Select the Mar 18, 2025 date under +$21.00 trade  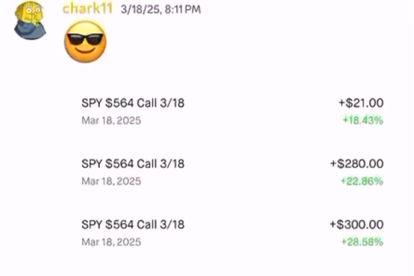click(x=111, y=120)
